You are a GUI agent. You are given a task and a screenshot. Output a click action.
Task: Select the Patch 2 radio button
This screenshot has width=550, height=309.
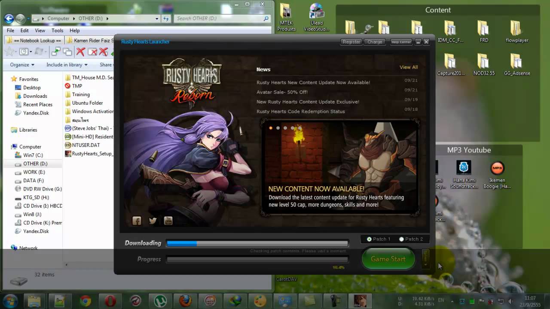tap(401, 239)
